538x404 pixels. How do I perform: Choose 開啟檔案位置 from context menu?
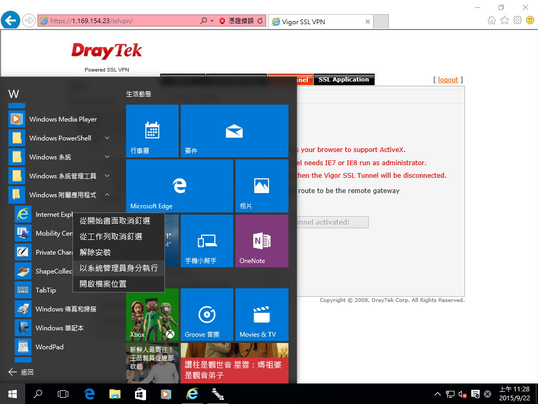click(x=119, y=284)
